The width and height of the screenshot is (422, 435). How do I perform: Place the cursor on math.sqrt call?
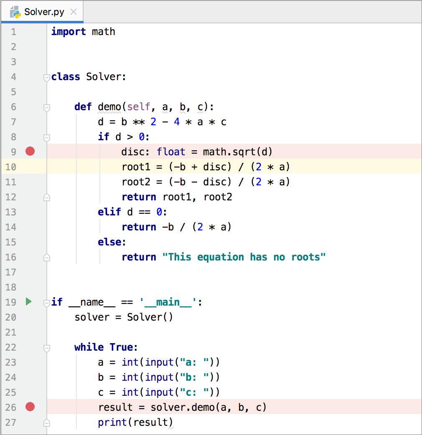231,152
